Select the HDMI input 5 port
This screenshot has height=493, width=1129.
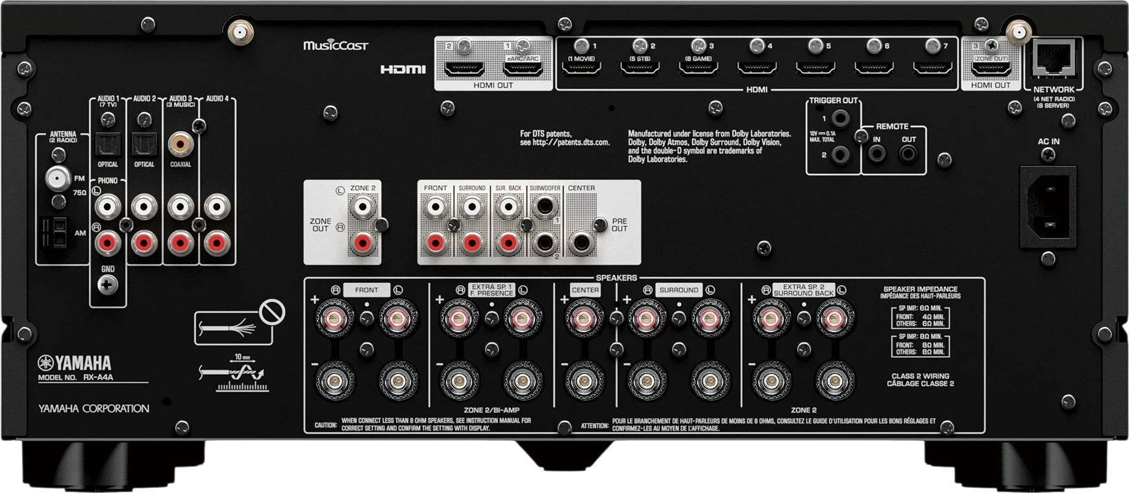pyautogui.click(x=815, y=68)
